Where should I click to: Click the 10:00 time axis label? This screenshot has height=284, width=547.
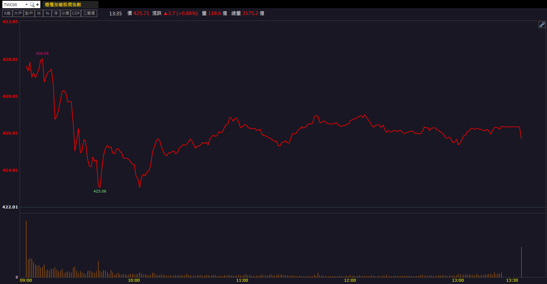click(134, 280)
